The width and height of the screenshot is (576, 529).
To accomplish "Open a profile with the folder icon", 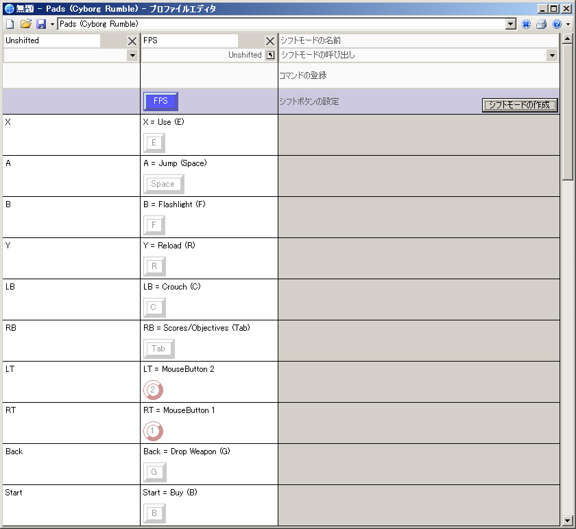I will (26, 24).
